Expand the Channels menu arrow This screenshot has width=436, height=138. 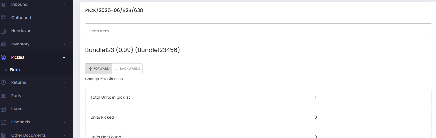tap(64, 122)
